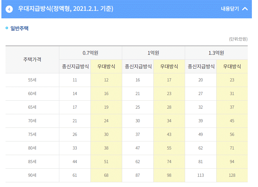
Task: Click the 1.3억원 column header
Action: [x=216, y=53]
